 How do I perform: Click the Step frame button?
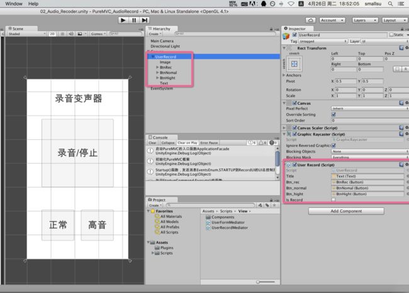point(144,20)
